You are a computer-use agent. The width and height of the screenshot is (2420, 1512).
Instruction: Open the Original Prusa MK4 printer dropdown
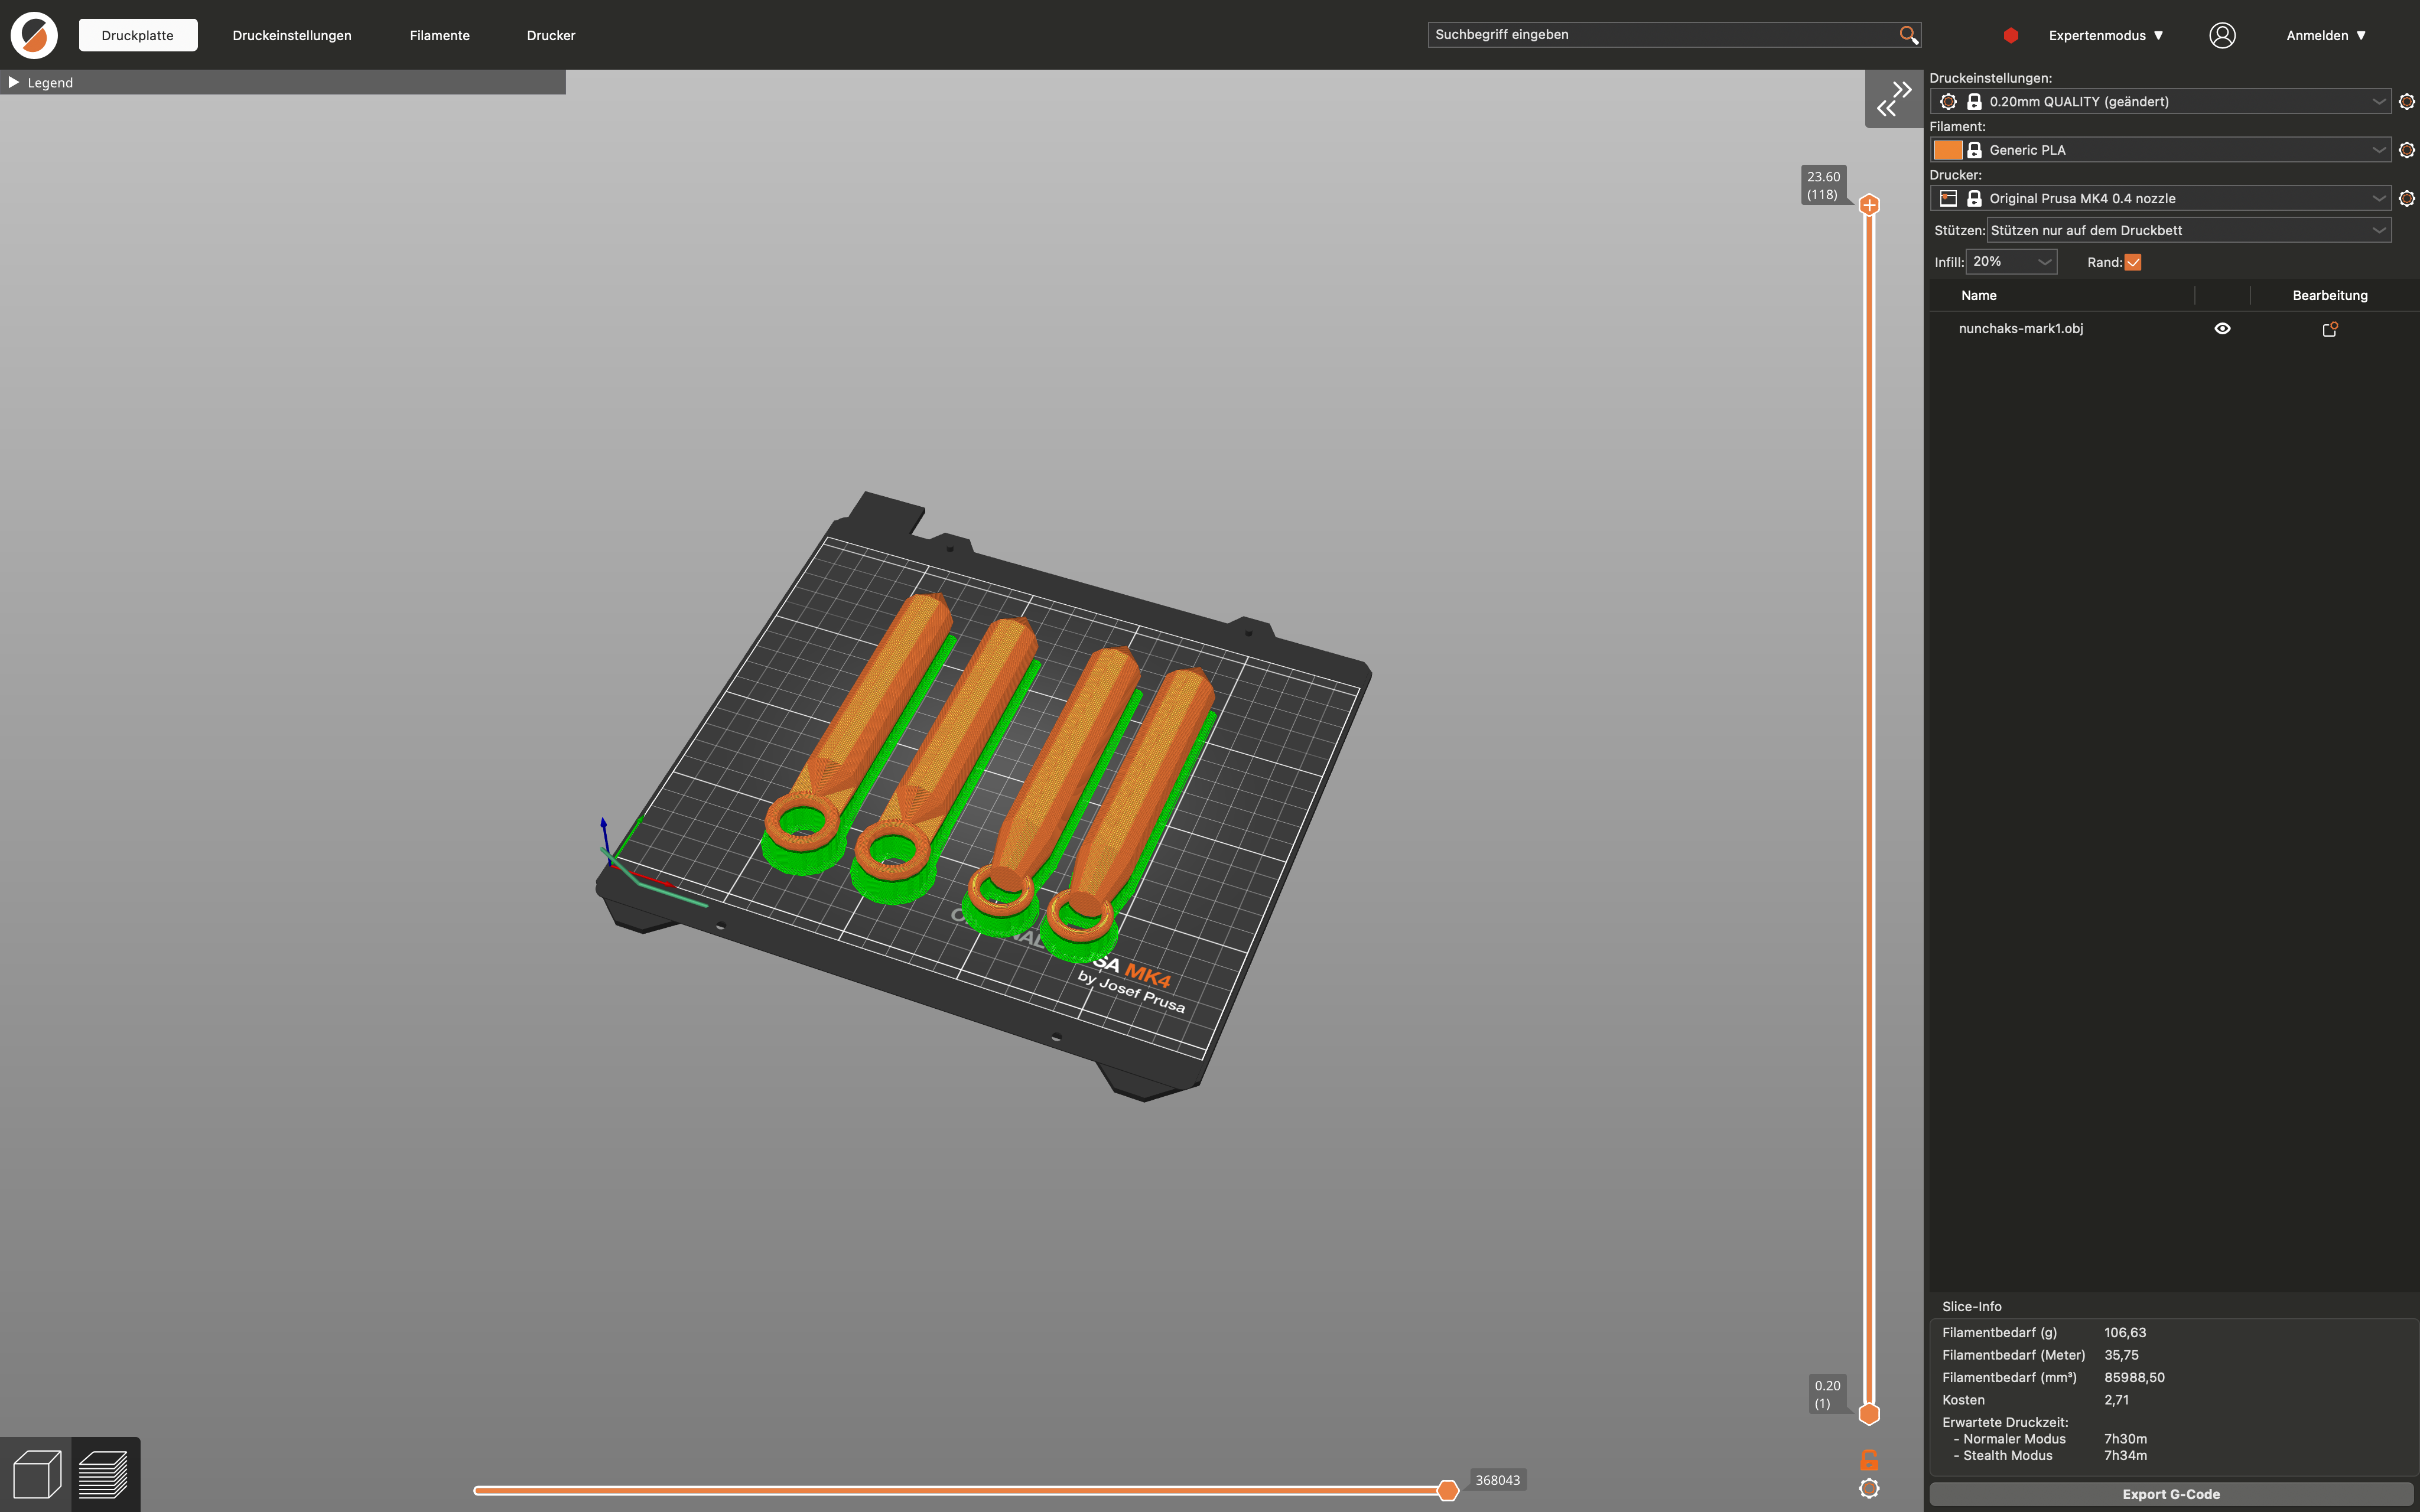[2160, 198]
